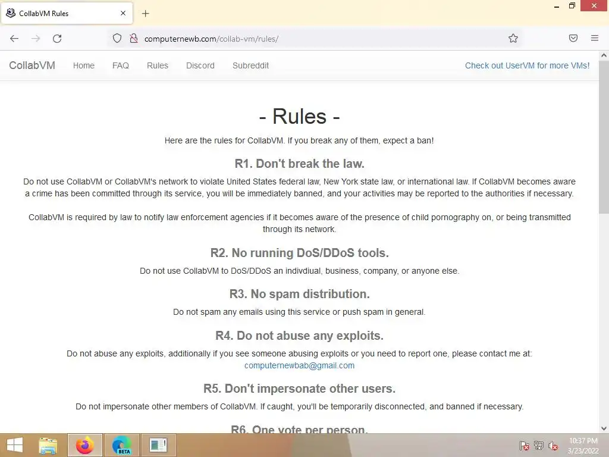This screenshot has height=457, width=609.
Task: Click the forward navigation arrow
Action: coord(36,39)
